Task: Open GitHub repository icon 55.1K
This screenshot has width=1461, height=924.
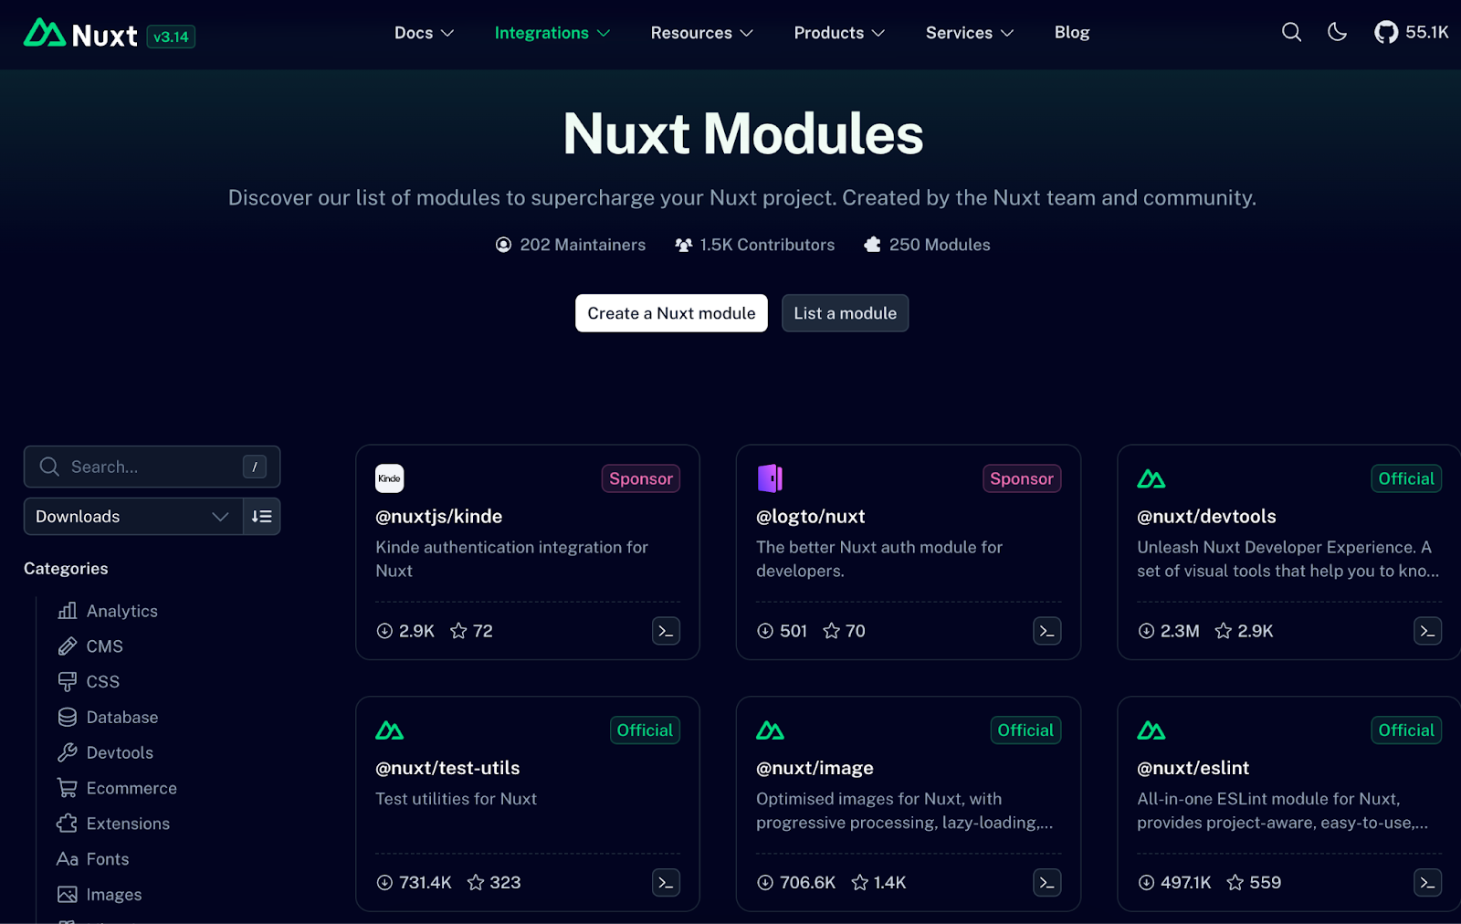Action: point(1412,33)
